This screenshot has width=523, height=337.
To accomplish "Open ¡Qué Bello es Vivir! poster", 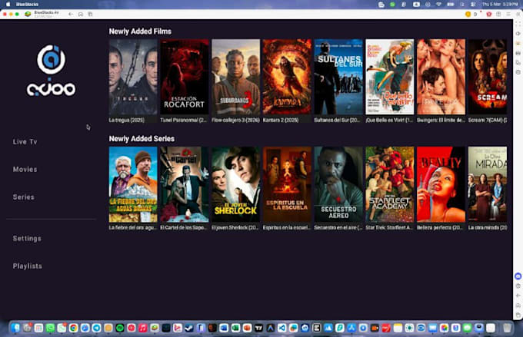I will tap(390, 77).
